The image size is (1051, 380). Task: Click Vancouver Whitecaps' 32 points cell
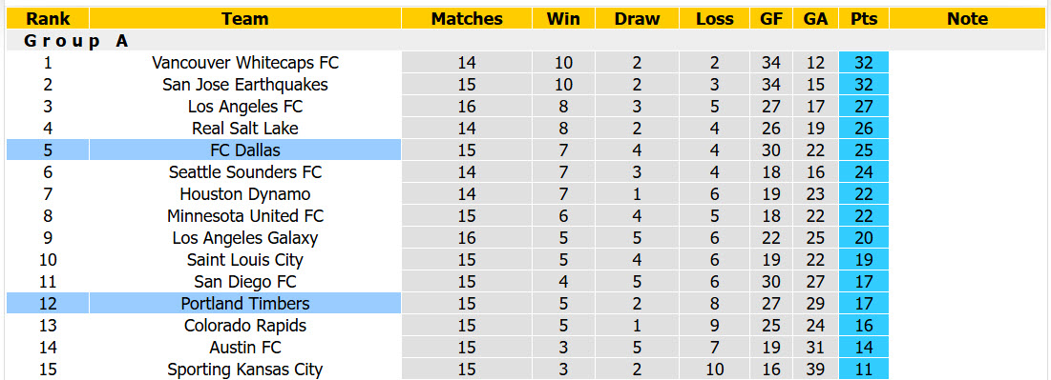[x=864, y=63]
